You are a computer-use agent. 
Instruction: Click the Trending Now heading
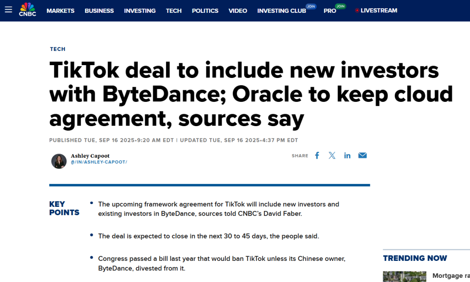(x=415, y=258)
